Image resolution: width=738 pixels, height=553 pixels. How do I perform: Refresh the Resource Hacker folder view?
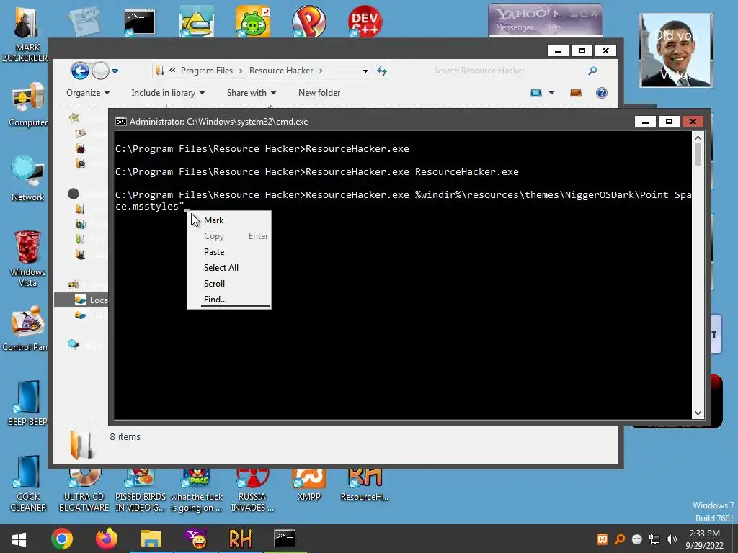tap(382, 71)
